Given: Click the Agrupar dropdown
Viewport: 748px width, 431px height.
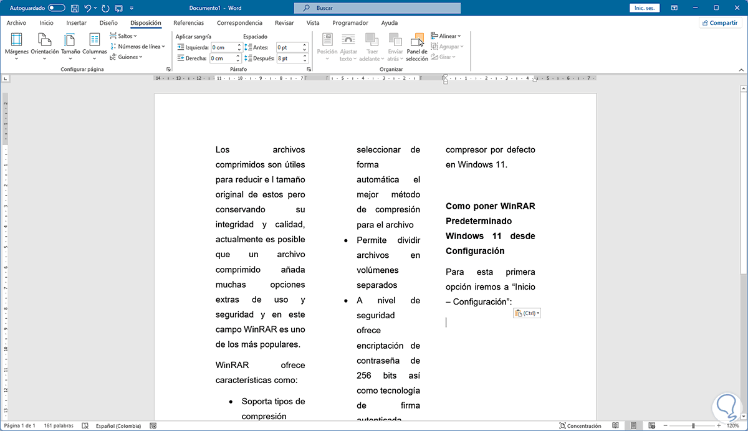Looking at the screenshot, I should (x=447, y=47).
